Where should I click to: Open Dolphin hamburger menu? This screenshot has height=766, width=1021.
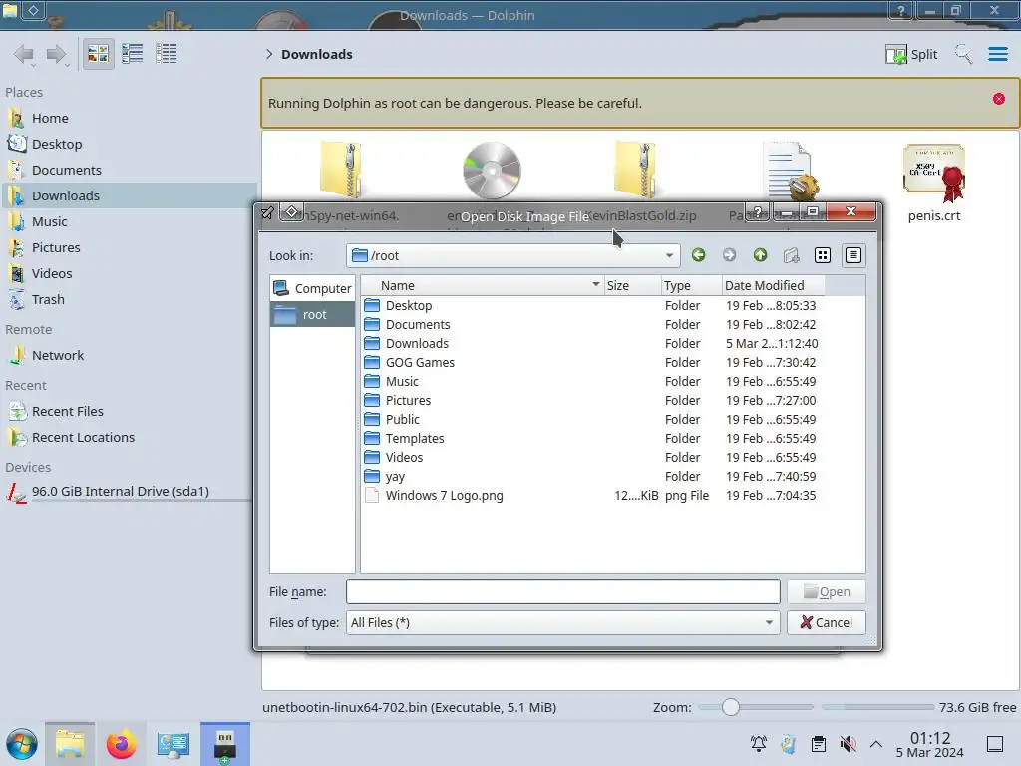coord(997,54)
